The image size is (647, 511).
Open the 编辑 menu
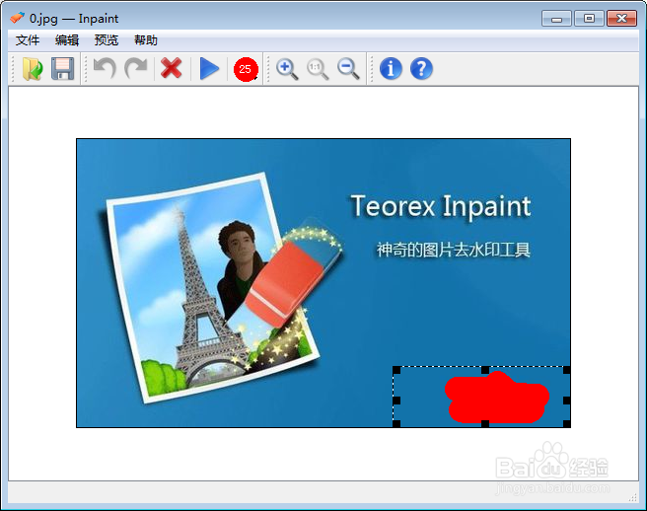pyautogui.click(x=67, y=40)
